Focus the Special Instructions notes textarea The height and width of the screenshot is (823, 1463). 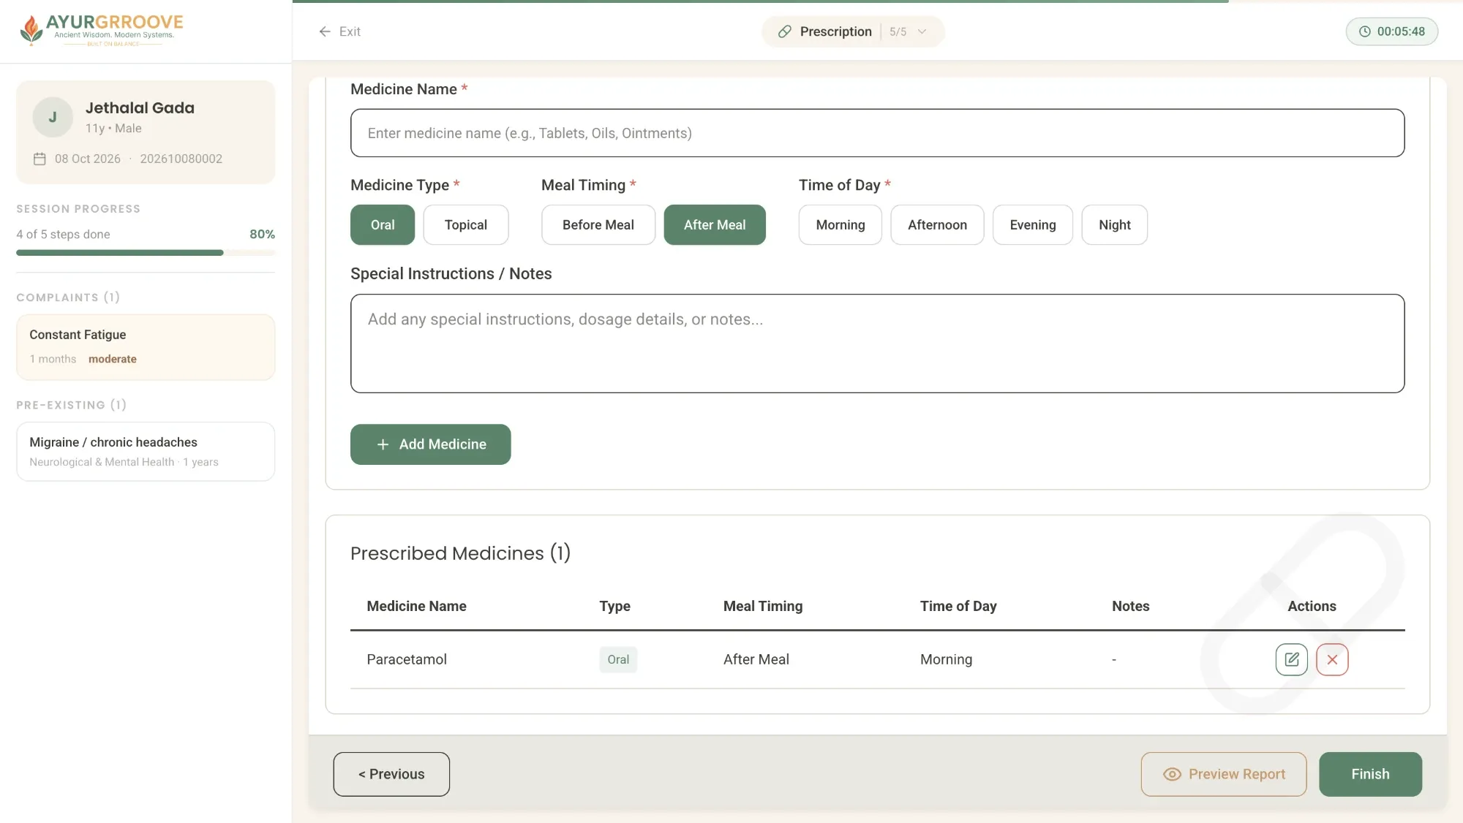coord(877,344)
